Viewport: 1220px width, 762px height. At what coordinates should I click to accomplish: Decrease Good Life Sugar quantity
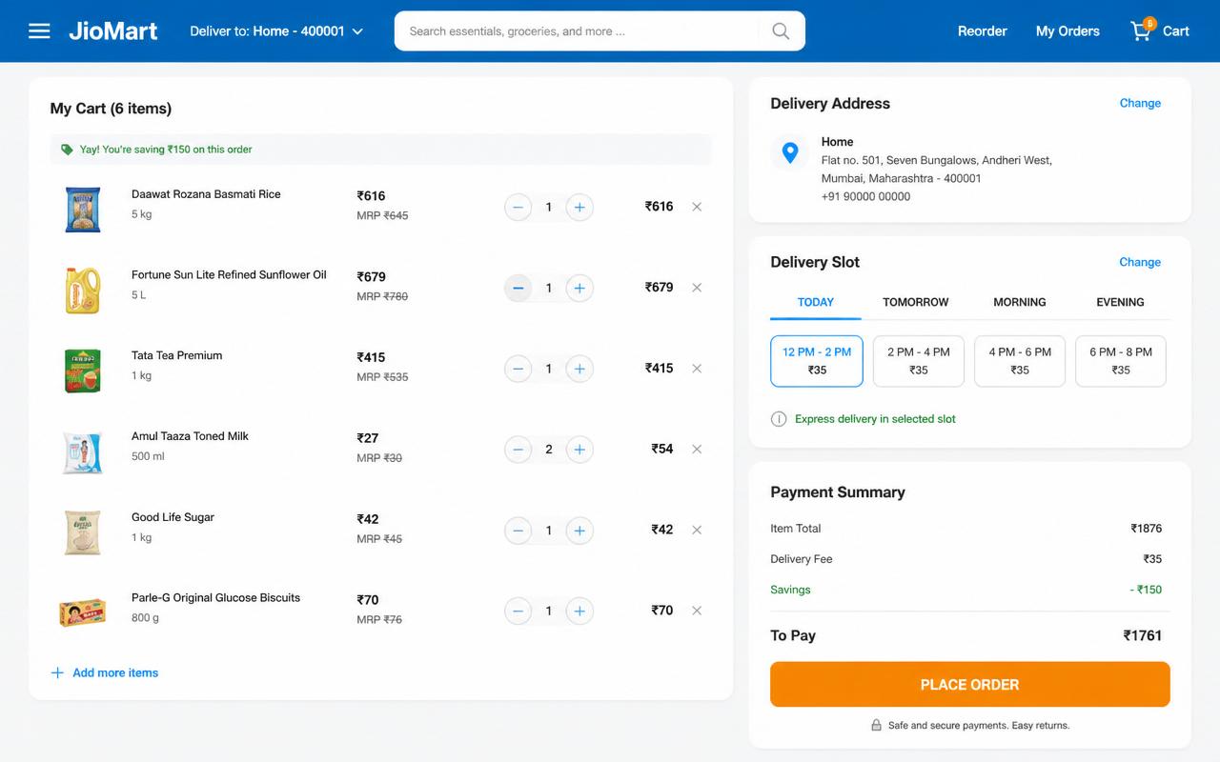518,531
